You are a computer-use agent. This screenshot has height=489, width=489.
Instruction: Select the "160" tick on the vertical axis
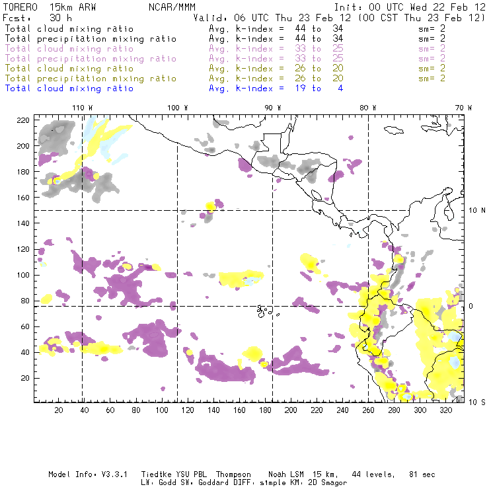[x=23, y=198]
